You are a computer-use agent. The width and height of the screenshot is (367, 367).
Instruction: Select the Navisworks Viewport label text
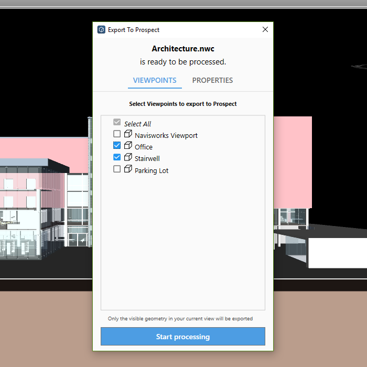(x=166, y=135)
